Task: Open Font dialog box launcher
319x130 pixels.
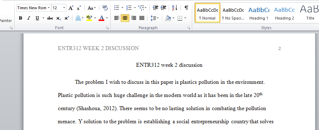Action: coord(107,28)
